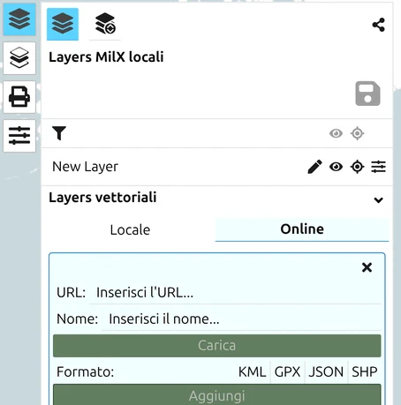Image resolution: width=401 pixels, height=405 pixels.
Task: Choose SHP format option
Action: click(365, 372)
